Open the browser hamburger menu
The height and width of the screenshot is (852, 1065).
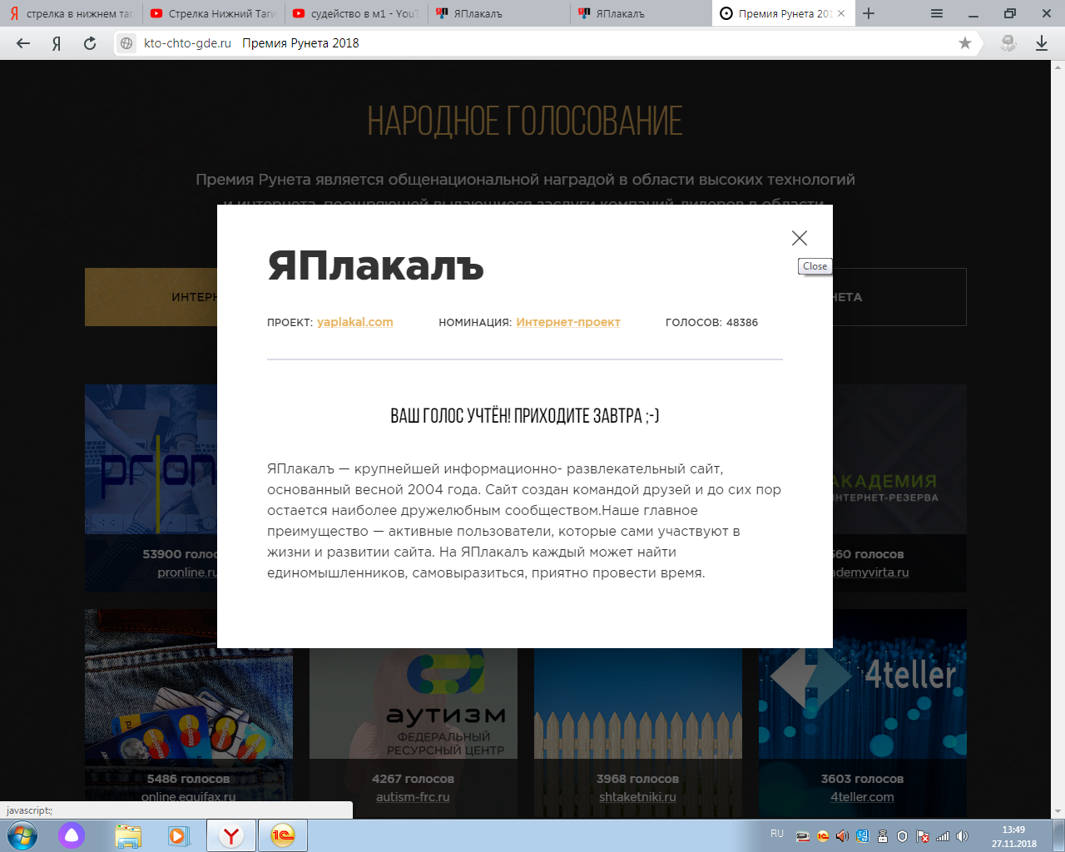937,13
